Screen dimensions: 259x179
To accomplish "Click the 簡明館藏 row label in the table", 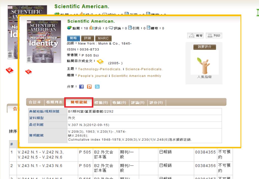I will coord(36,136).
